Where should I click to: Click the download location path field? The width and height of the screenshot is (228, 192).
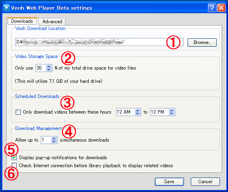point(99,42)
